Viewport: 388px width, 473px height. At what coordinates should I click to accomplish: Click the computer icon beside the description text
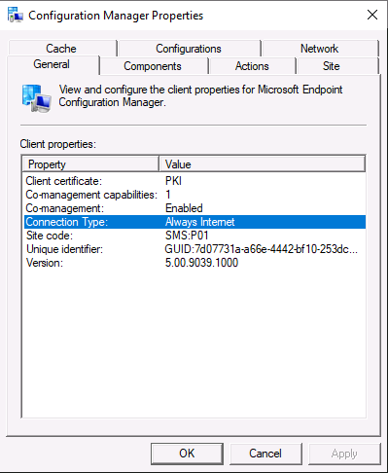tap(36, 98)
